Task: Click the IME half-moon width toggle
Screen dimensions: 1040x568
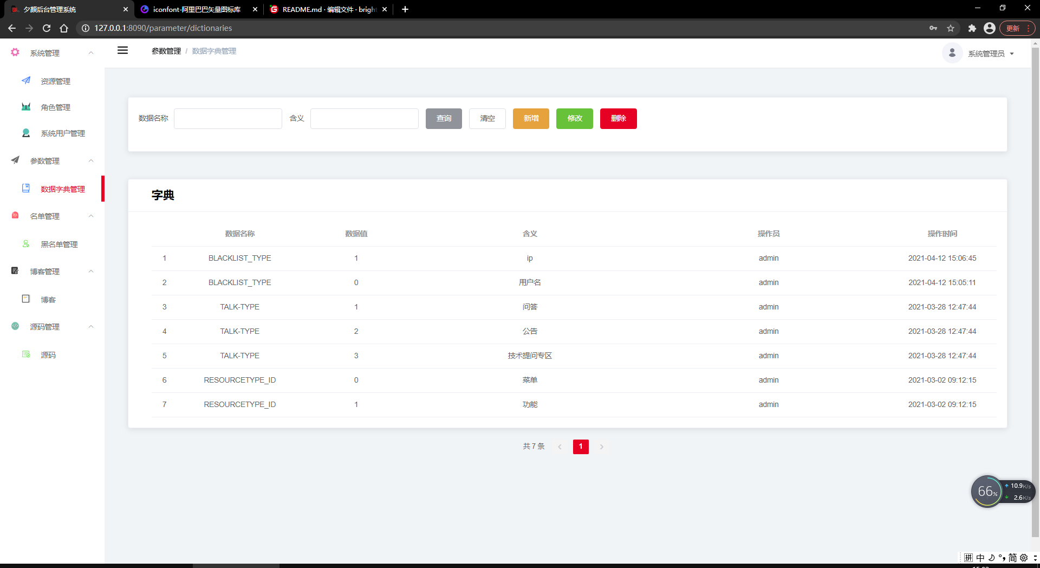Action: (991, 558)
